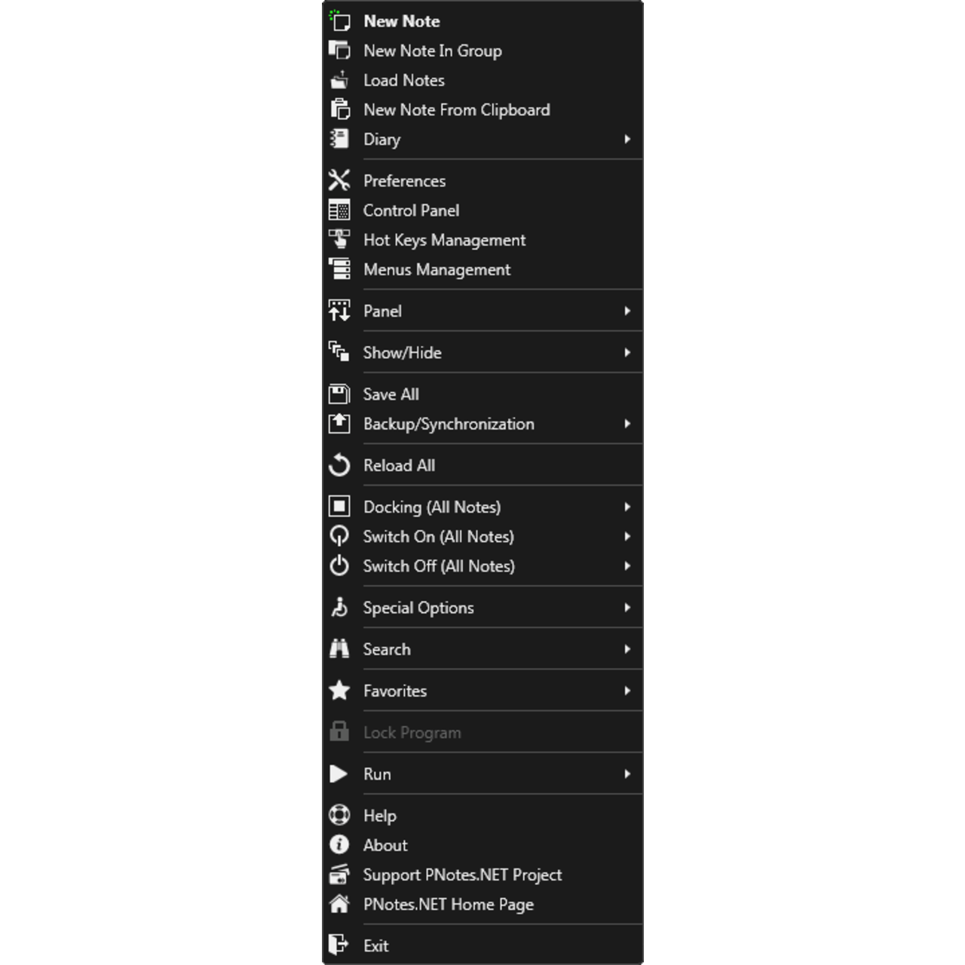Select the Load Notes folder icon
This screenshot has width=965, height=965.
click(340, 80)
